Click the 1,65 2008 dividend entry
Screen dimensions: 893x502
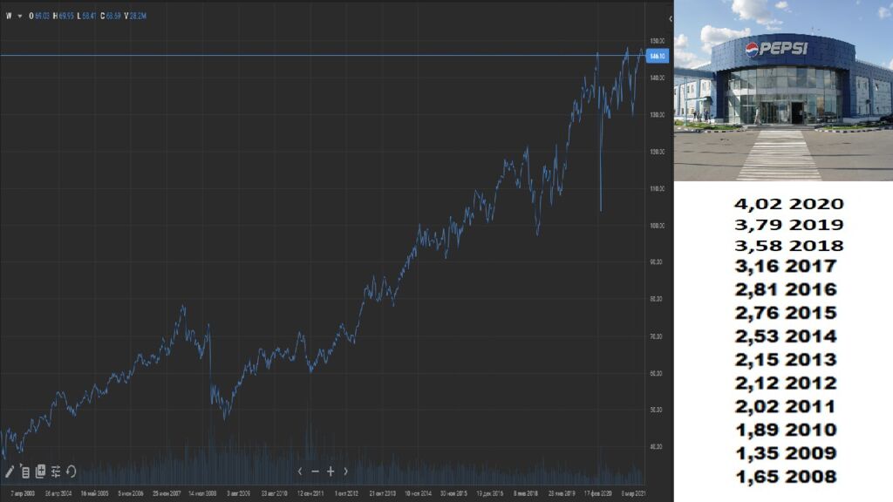[785, 477]
